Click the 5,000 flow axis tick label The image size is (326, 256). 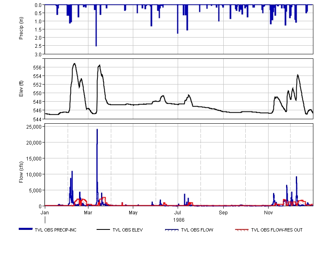[35, 190]
